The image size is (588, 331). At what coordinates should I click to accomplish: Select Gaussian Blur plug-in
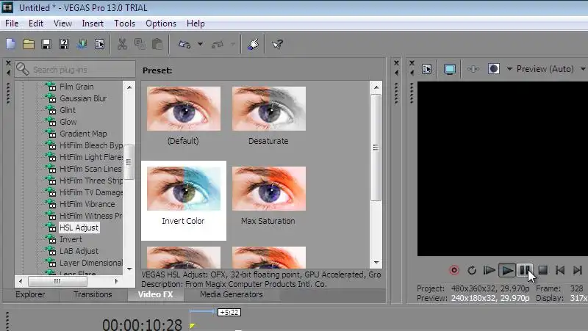coord(83,98)
